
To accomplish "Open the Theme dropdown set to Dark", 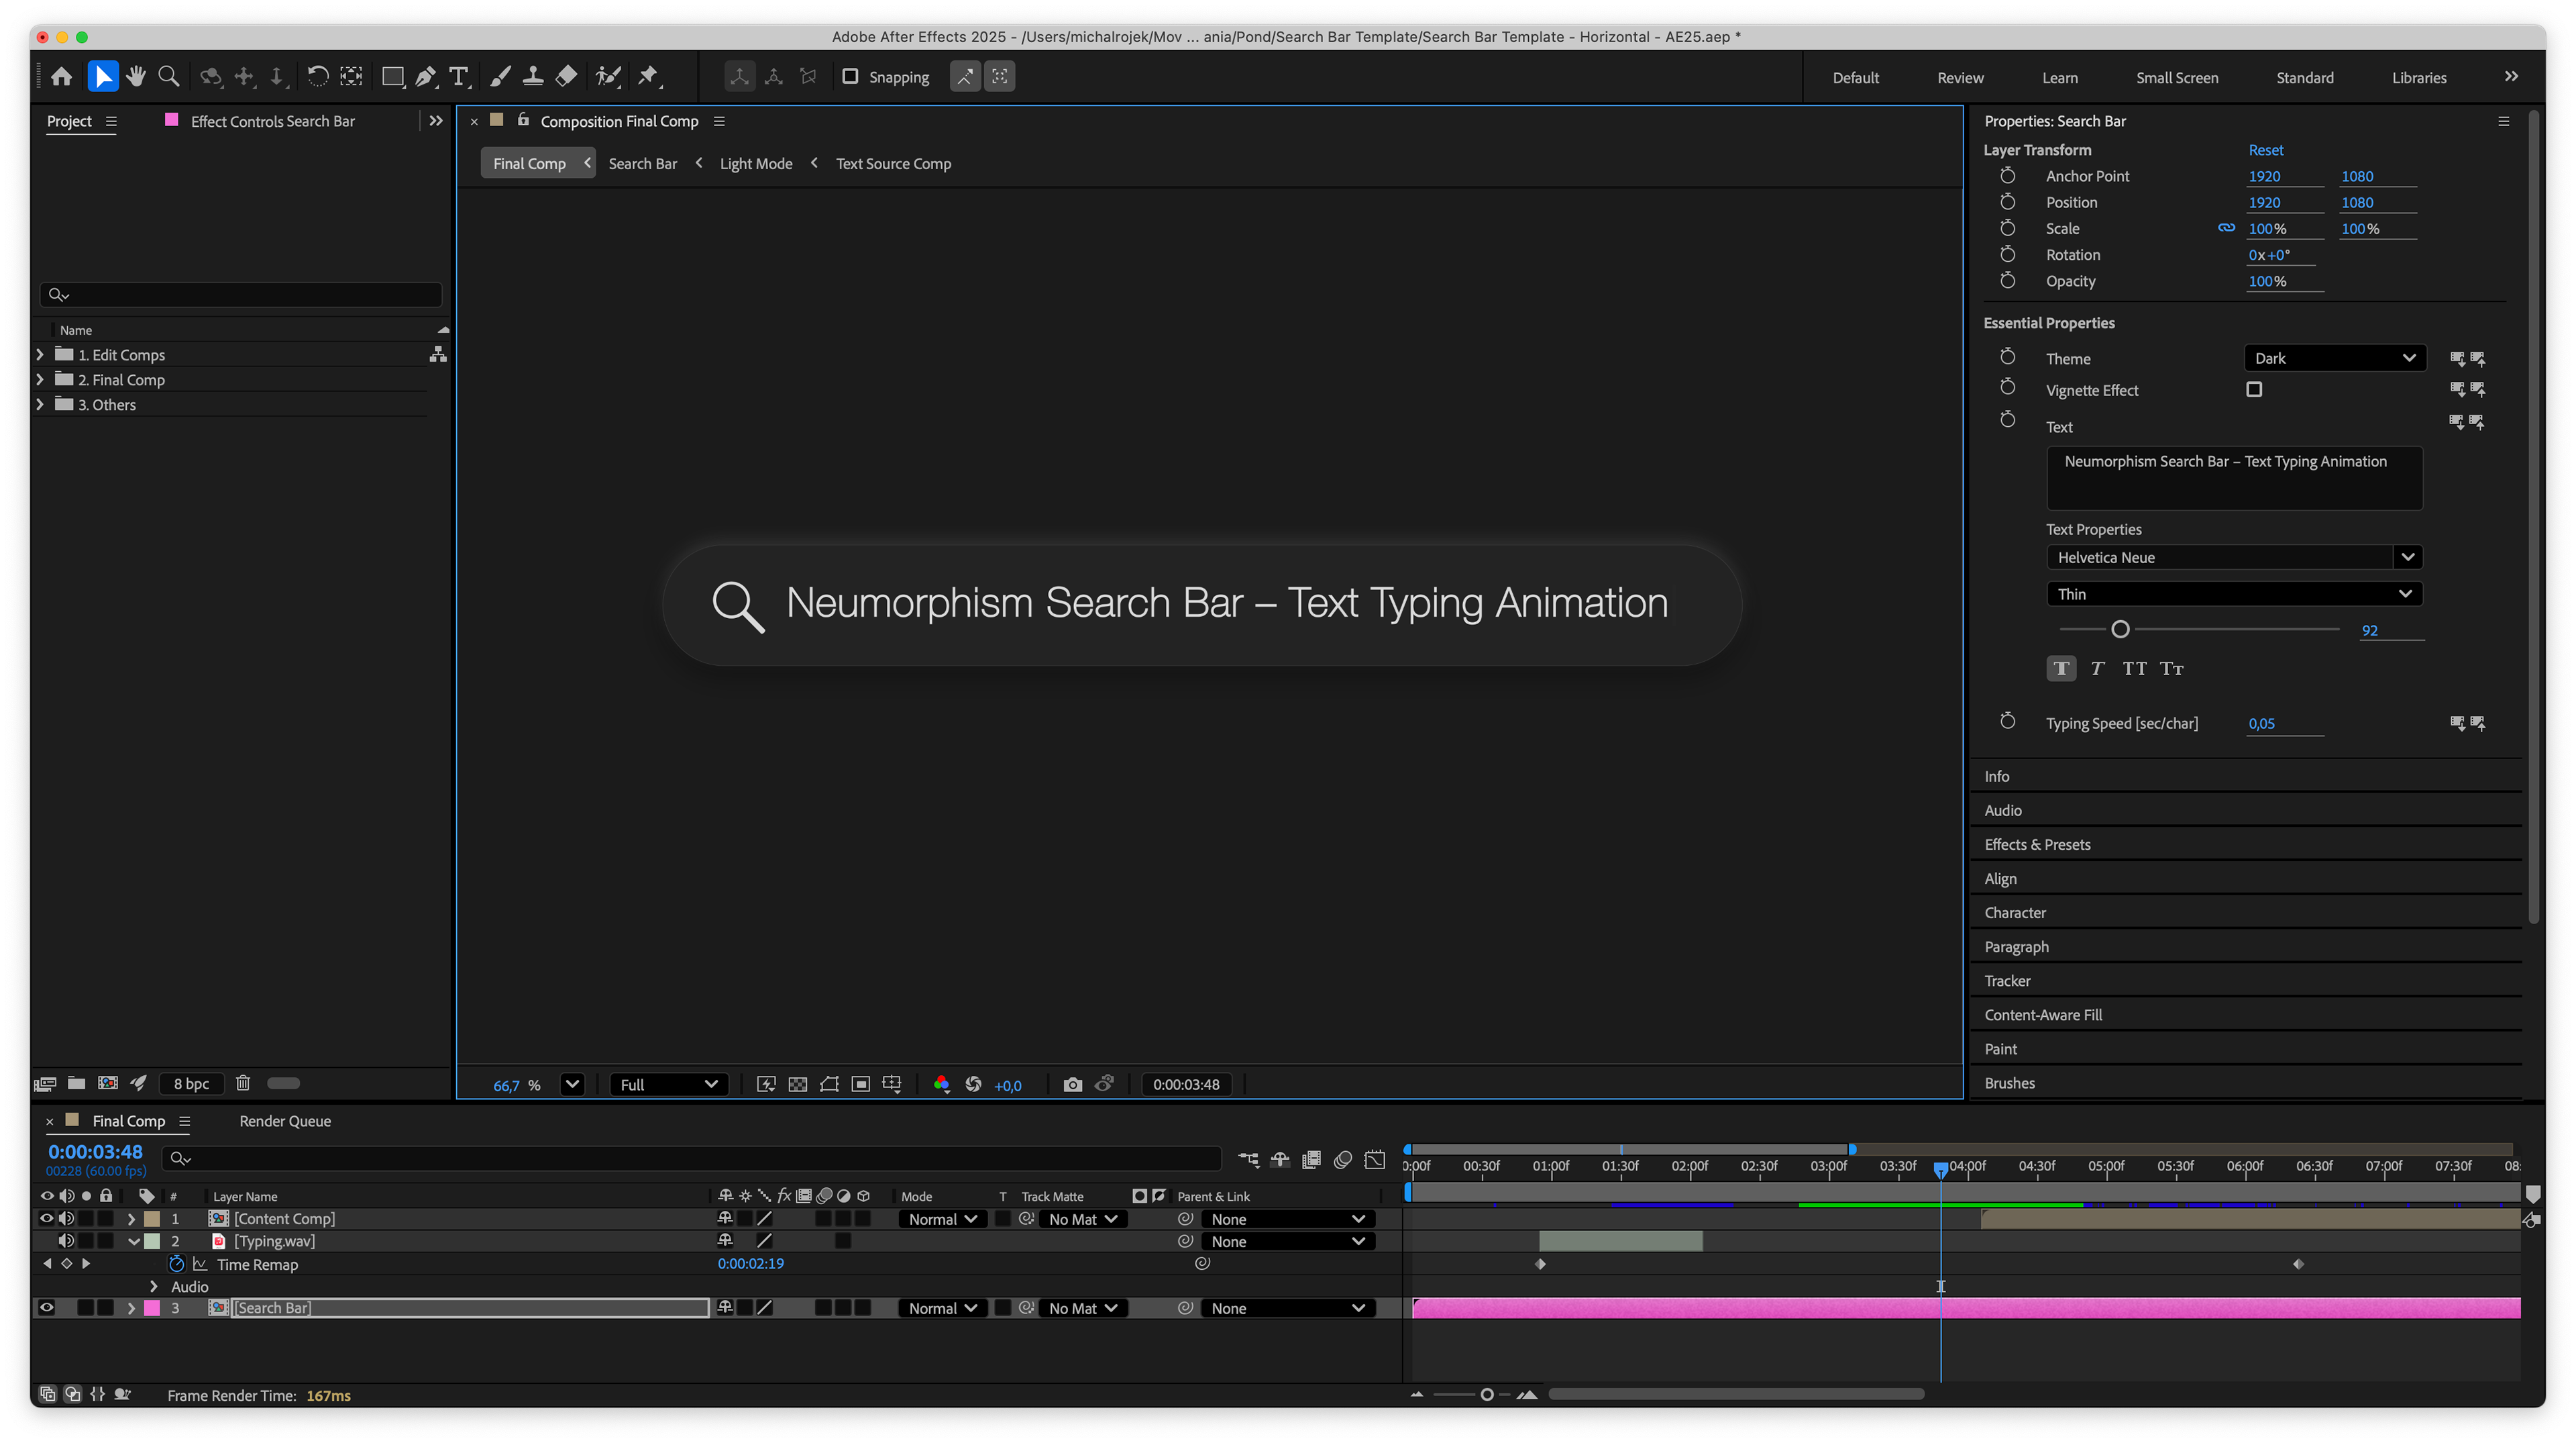I will (2334, 358).
